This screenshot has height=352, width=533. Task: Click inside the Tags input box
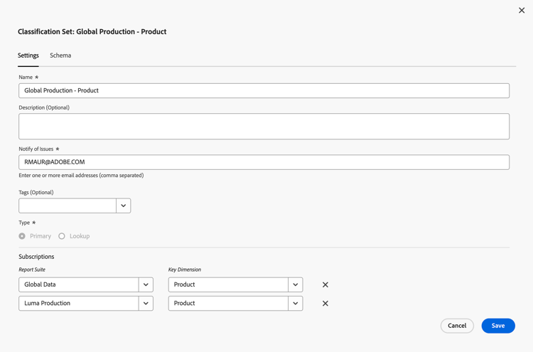tap(68, 206)
